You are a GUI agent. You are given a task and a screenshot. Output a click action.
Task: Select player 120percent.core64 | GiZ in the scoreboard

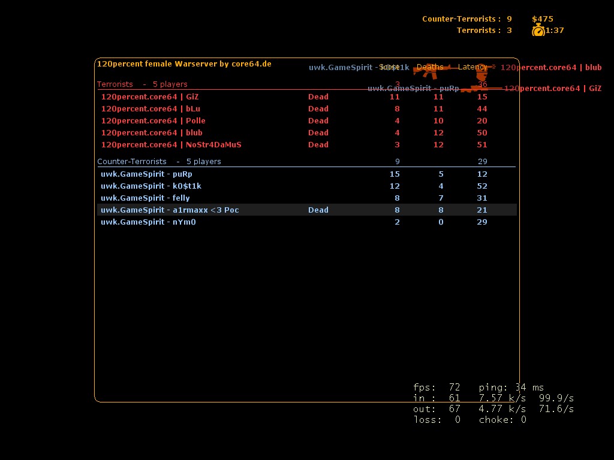(149, 96)
